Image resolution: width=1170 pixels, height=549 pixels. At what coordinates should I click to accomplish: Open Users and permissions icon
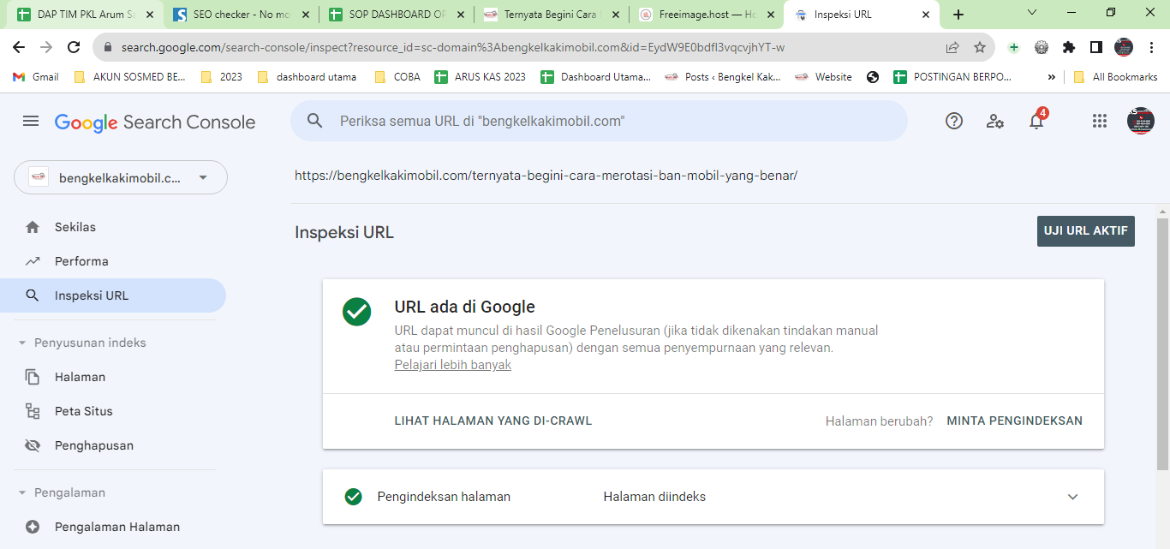(994, 122)
